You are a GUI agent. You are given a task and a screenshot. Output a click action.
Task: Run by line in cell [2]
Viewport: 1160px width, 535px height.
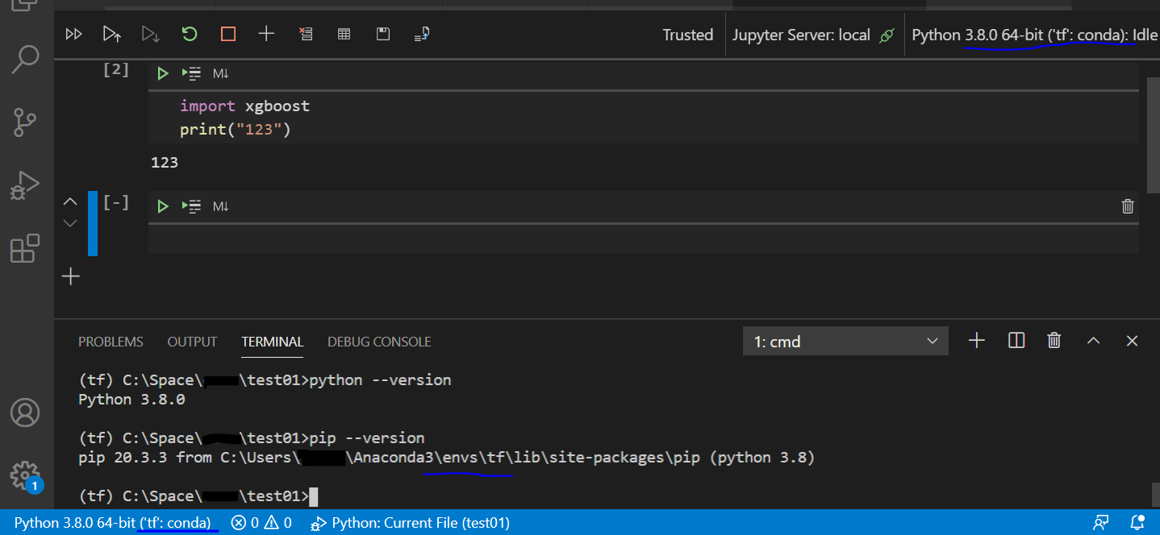(191, 73)
